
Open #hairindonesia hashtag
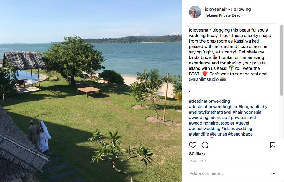[247, 112]
